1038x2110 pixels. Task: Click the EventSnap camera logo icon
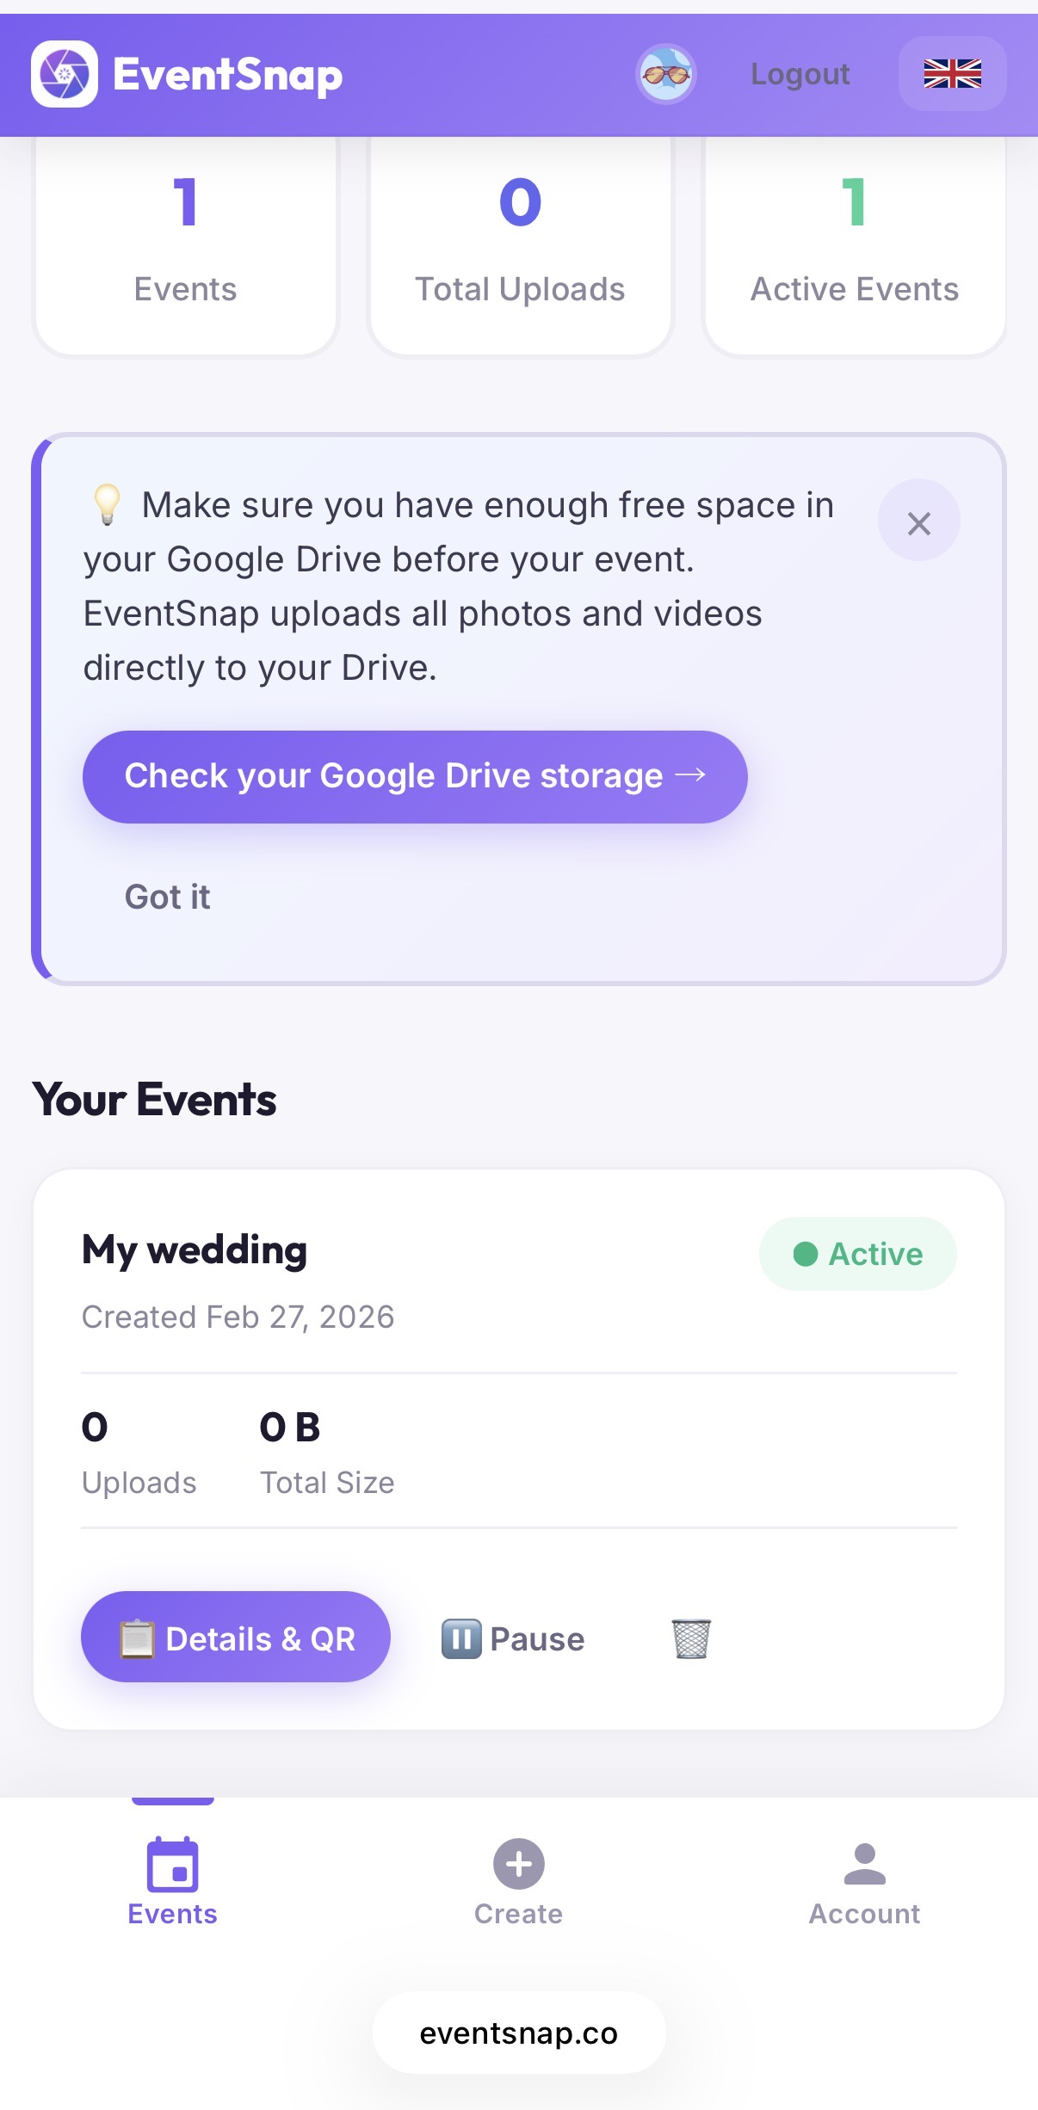pyautogui.click(x=65, y=74)
